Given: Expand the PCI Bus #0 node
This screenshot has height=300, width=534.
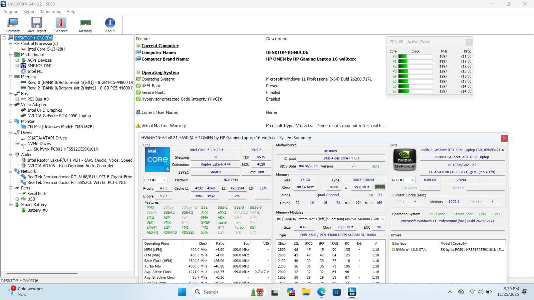Looking at the screenshot, I should point(17,99).
